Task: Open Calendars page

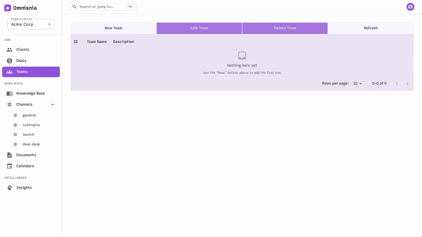Action: click(x=31, y=166)
